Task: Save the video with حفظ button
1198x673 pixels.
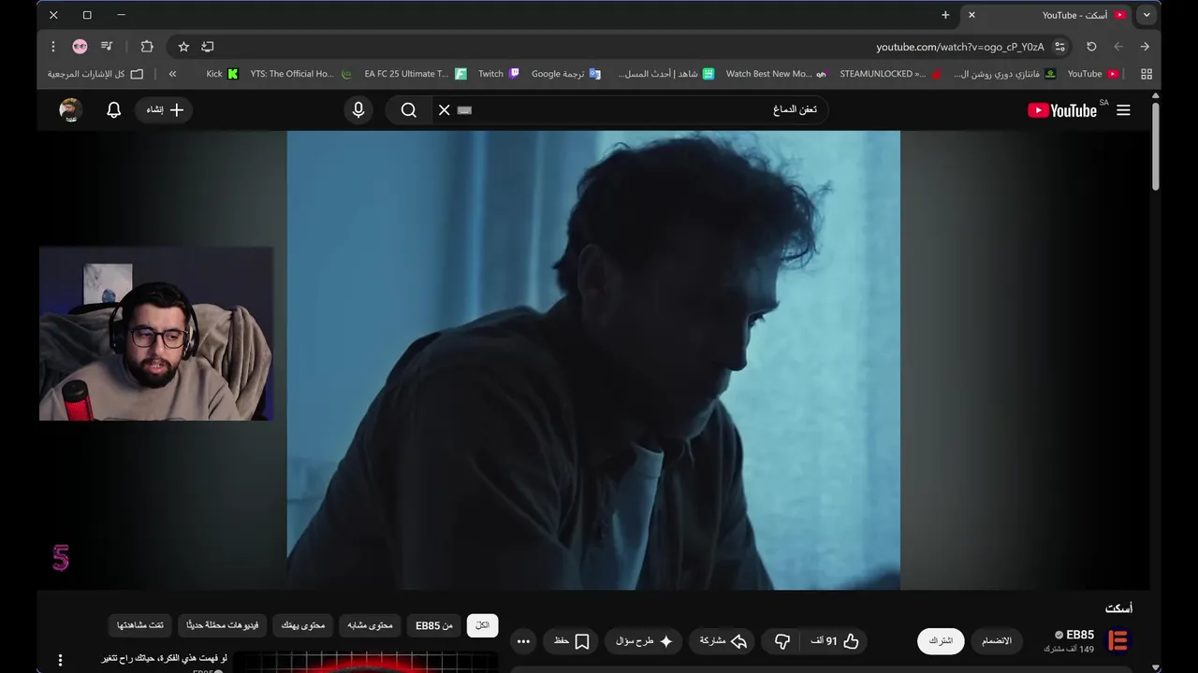Action: tap(572, 641)
